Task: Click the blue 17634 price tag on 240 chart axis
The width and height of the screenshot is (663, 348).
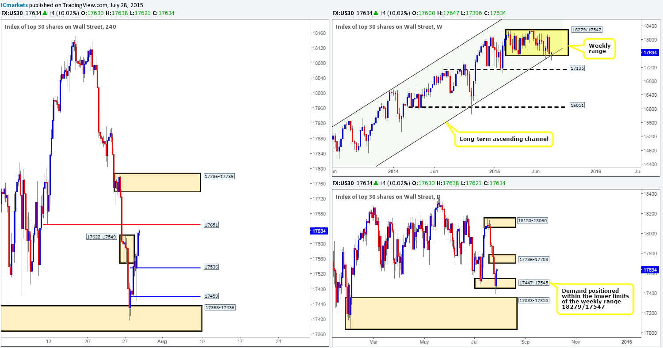Action: [319, 231]
